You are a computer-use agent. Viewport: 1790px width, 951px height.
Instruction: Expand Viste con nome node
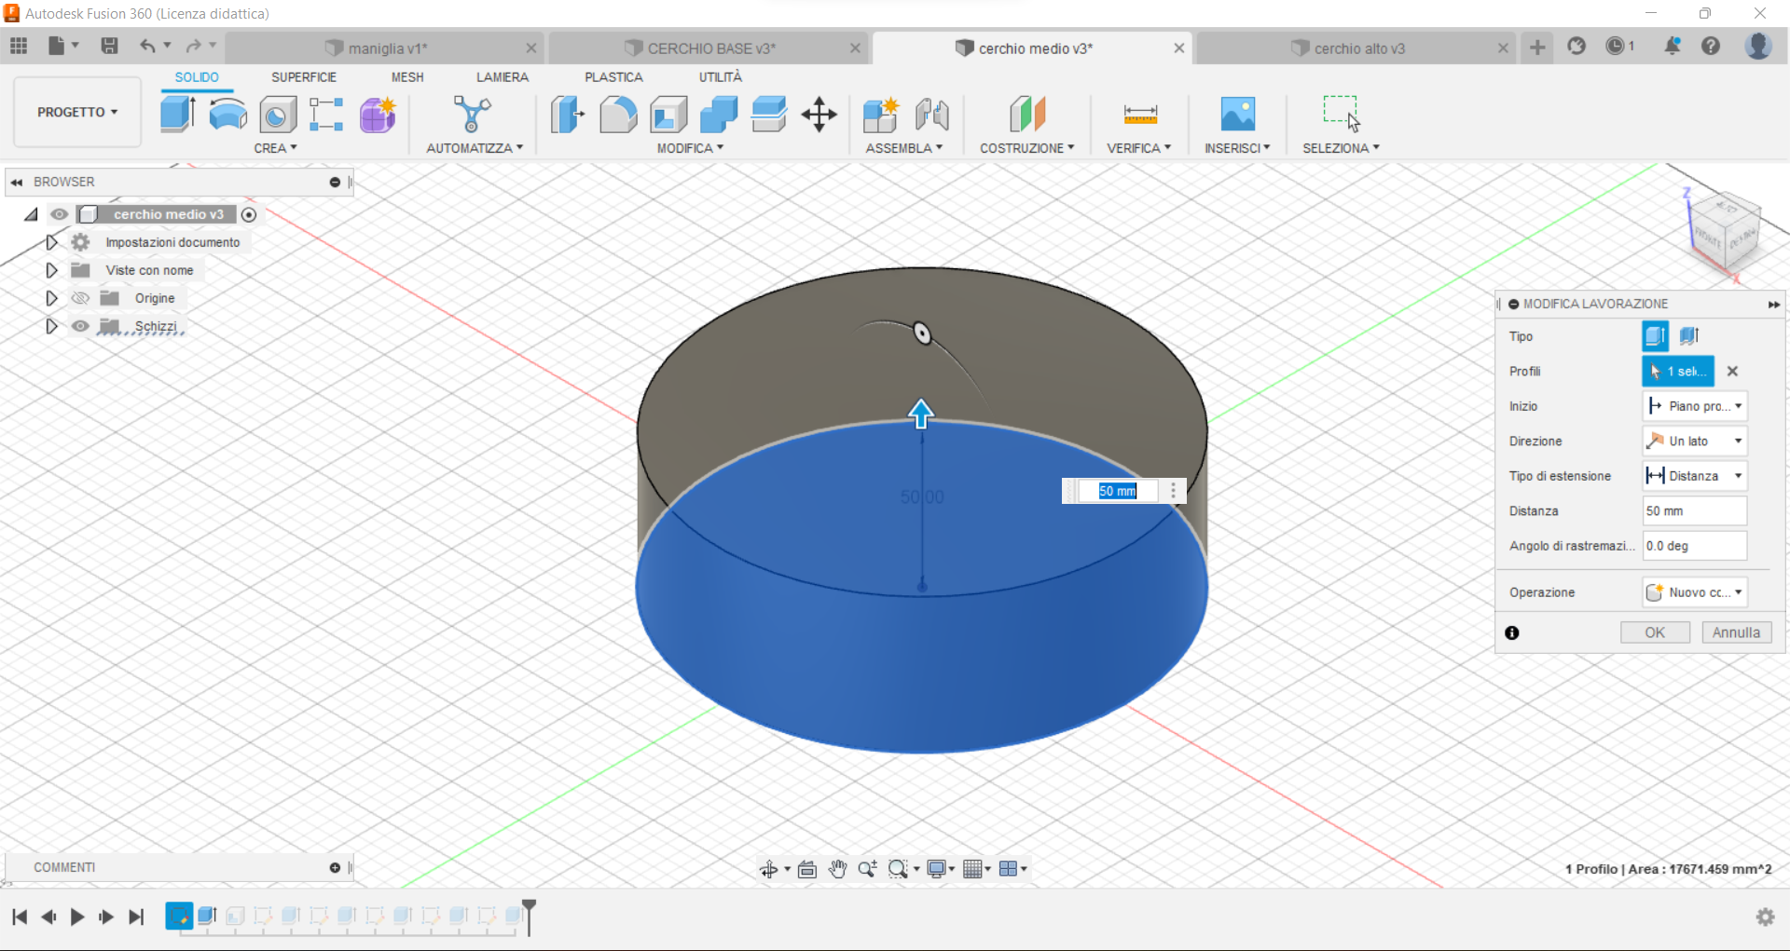(51, 270)
